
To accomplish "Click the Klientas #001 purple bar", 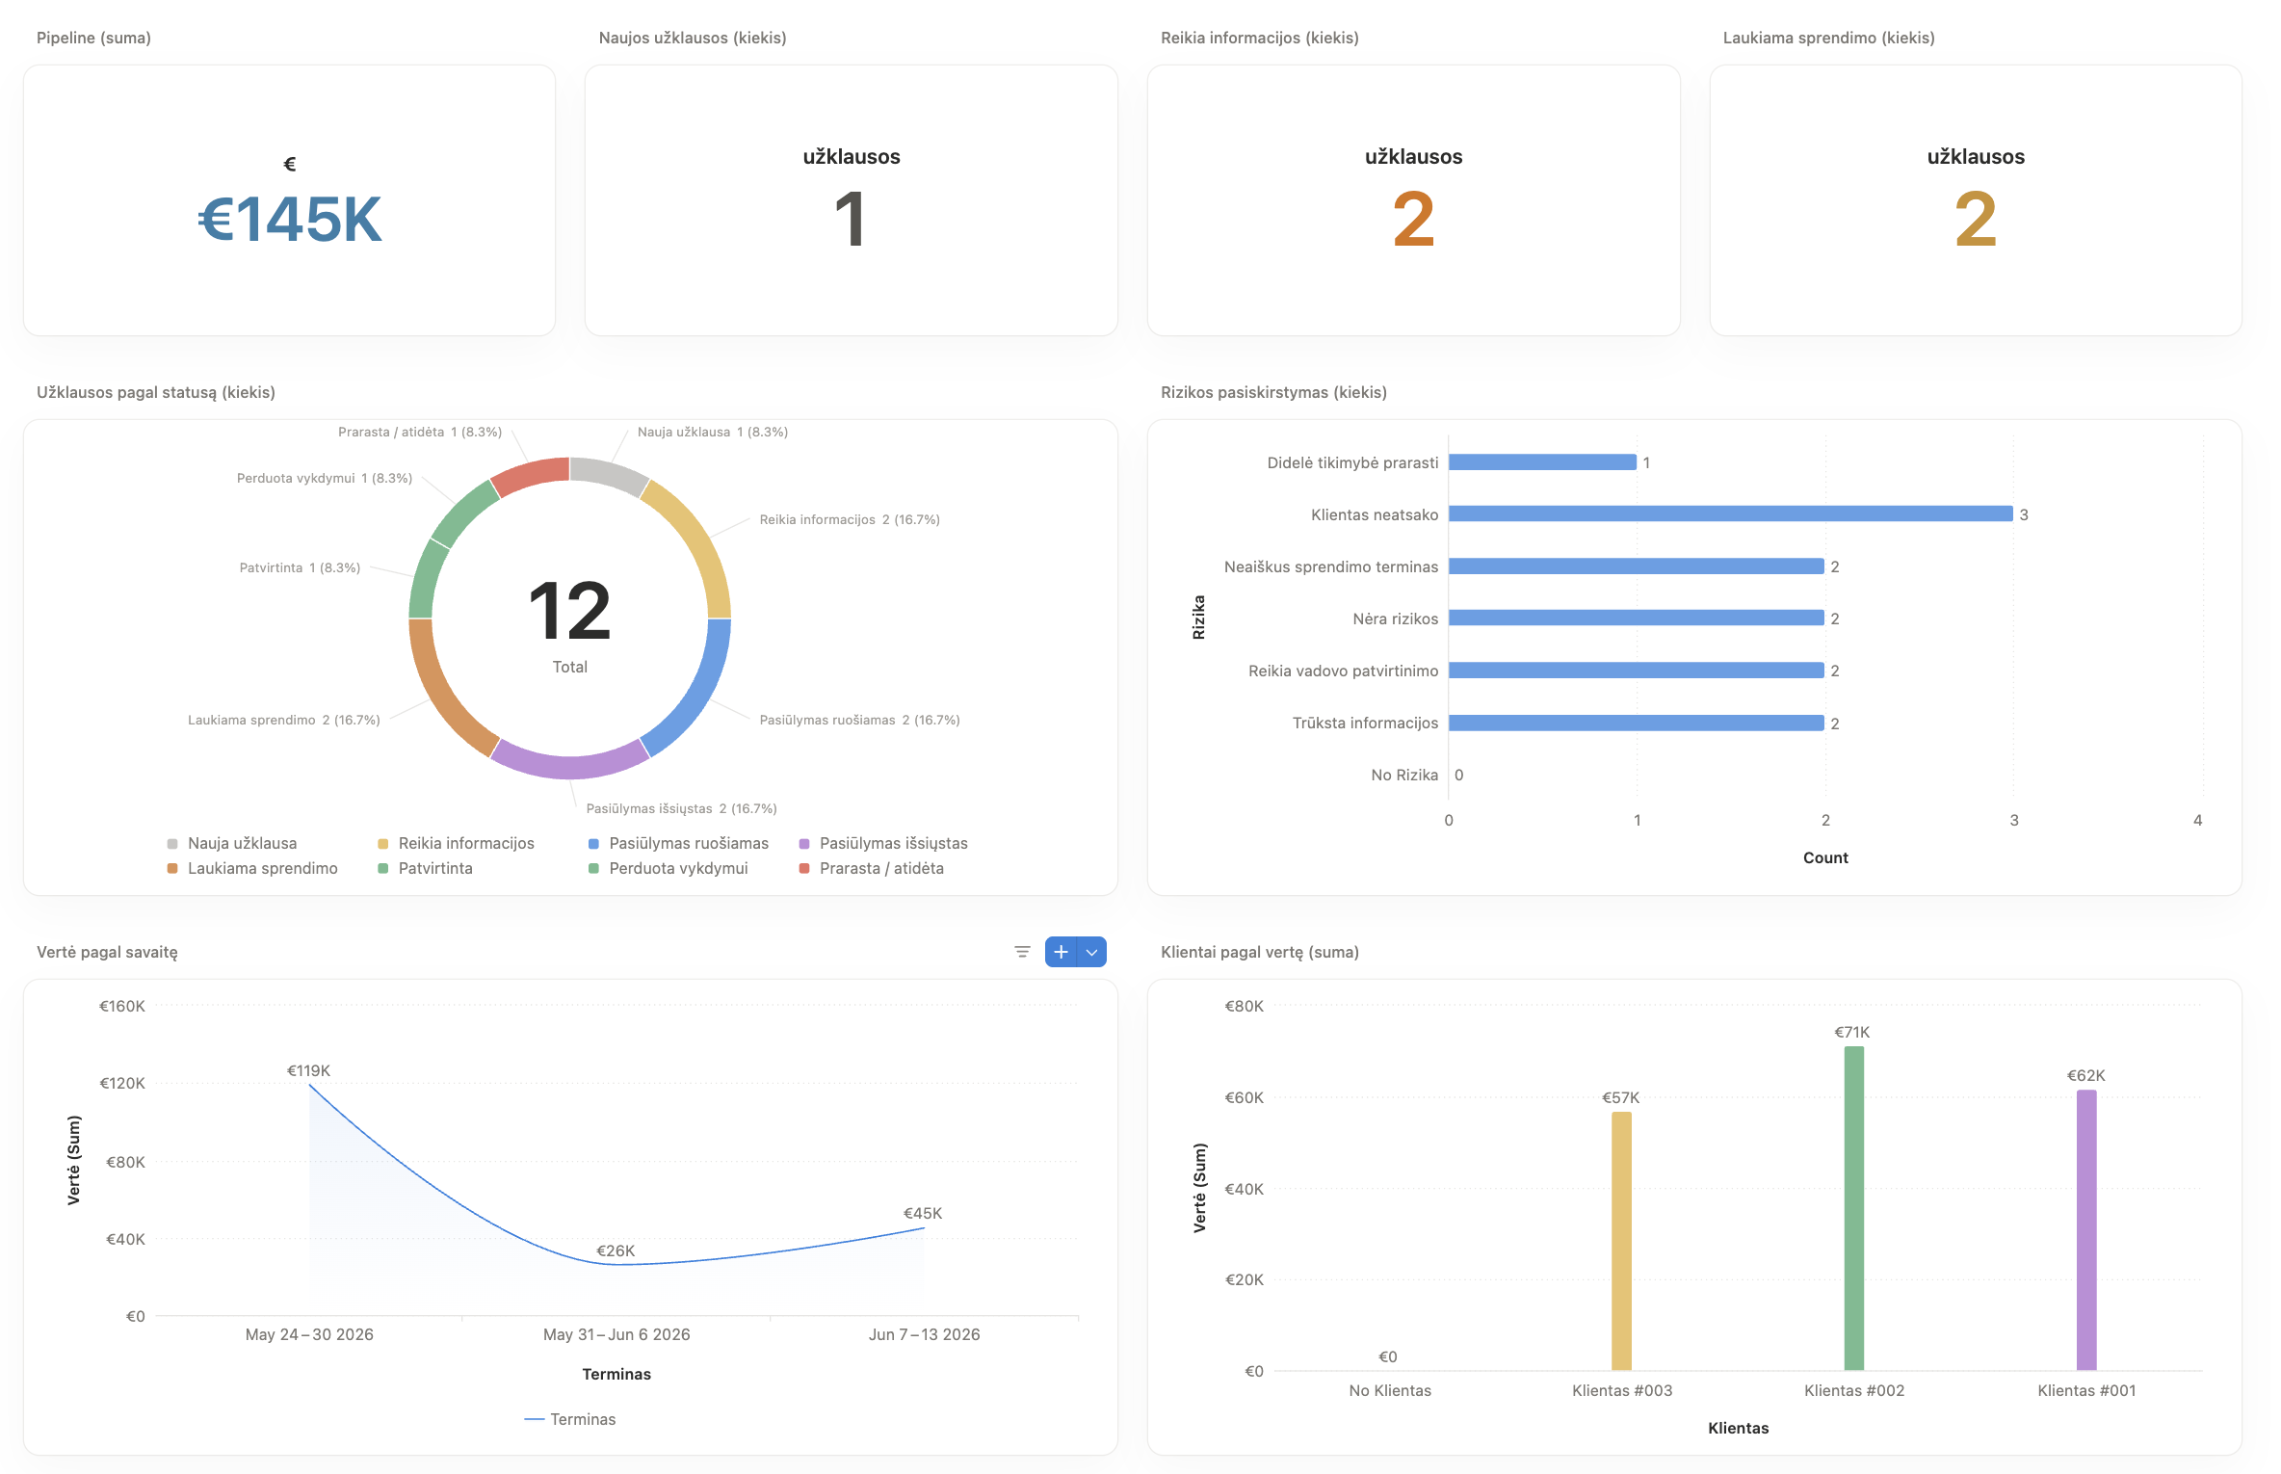I will tap(2086, 1229).
